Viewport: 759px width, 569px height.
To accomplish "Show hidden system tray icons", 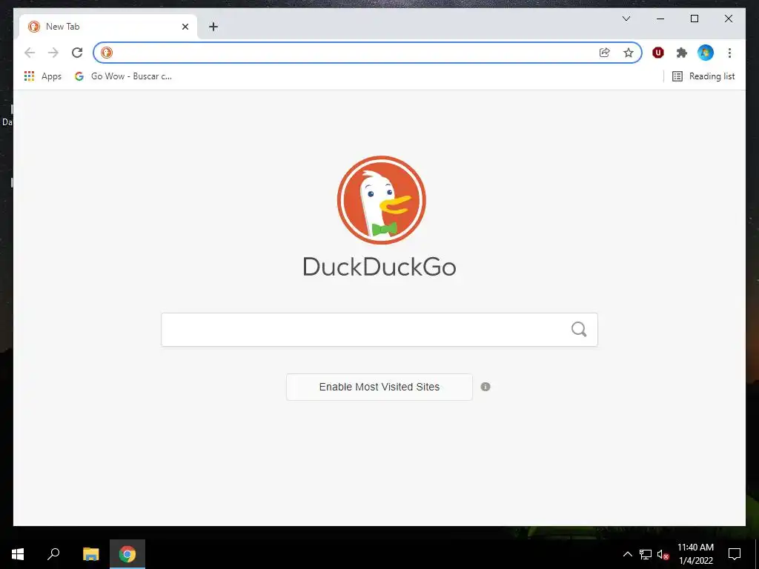I will point(627,554).
